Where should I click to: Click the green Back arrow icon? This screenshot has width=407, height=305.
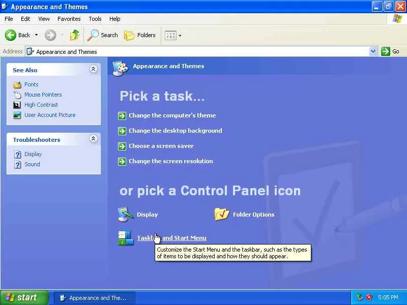(10, 35)
